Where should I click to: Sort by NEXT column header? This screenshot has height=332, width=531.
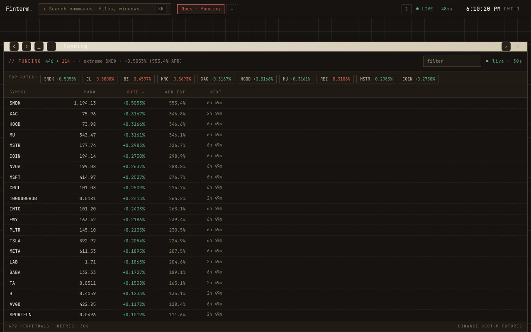[x=216, y=93]
